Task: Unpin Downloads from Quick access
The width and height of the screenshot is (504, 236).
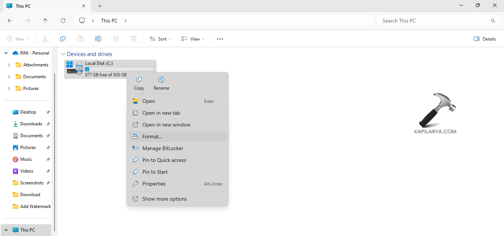Action: coord(48,124)
